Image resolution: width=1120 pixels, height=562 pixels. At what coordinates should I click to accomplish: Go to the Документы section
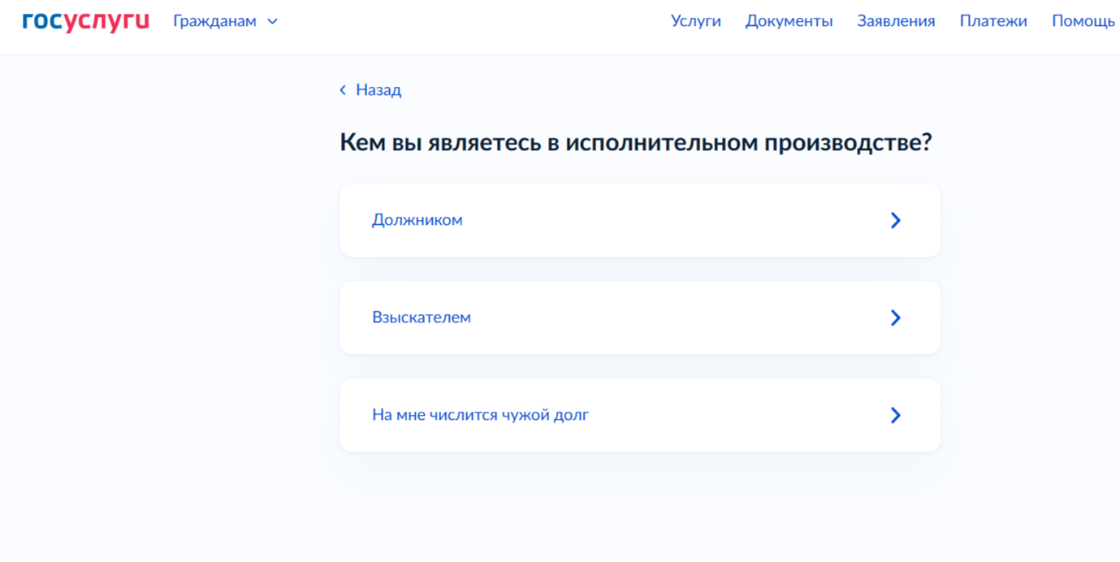point(789,22)
